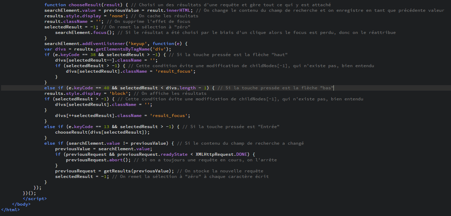Viewport: 451px width, 216px height.
Task: Click the closing body tag
Action: (x=21, y=204)
